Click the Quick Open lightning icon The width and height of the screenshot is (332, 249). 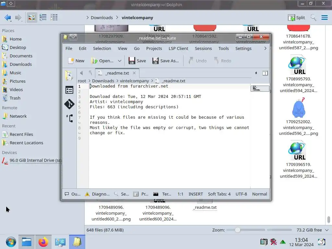(256, 73)
